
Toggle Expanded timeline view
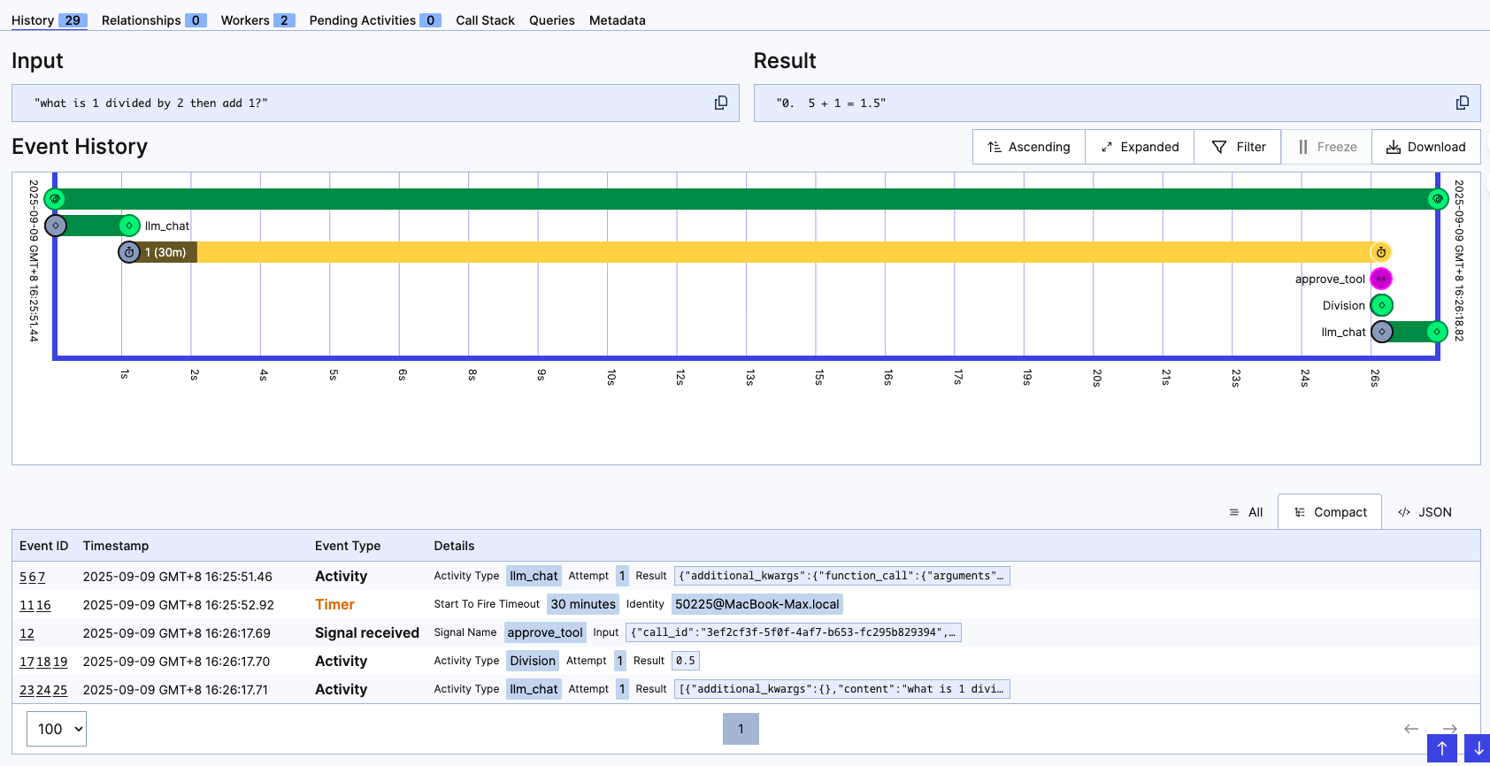coord(1140,147)
